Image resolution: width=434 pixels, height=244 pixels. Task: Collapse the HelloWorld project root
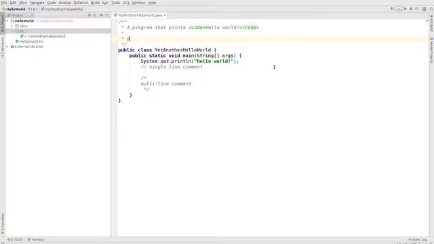pyautogui.click(x=7, y=21)
